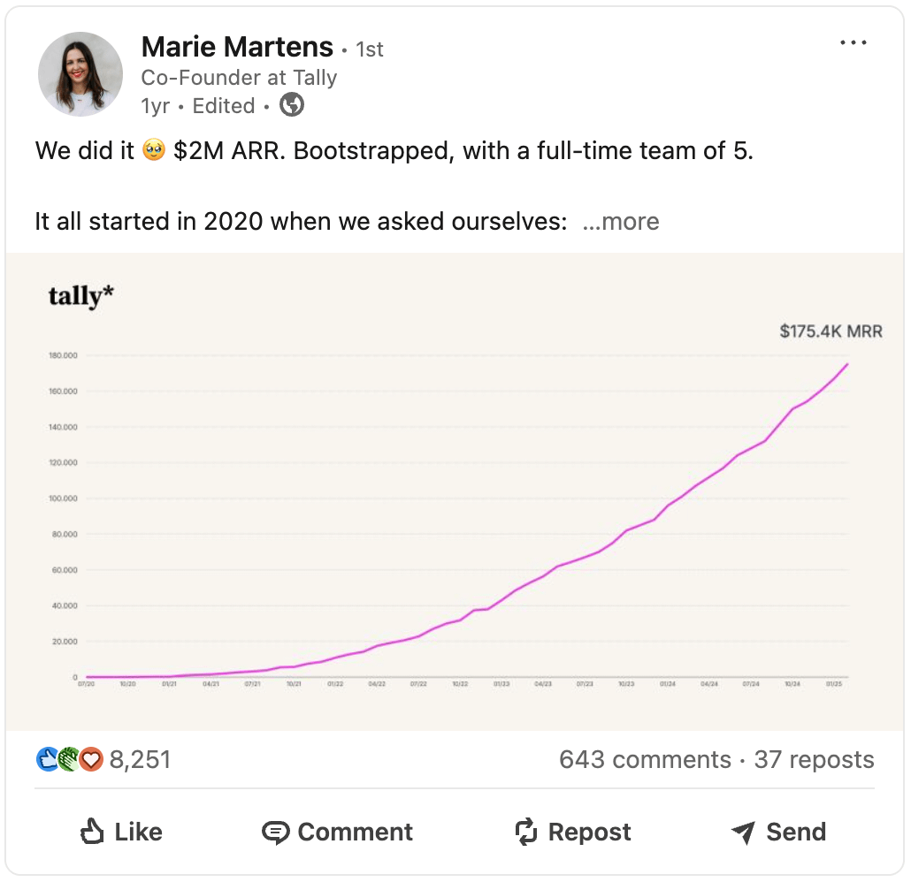Click the red heart reaction icon
911x882 pixels.
click(x=90, y=759)
